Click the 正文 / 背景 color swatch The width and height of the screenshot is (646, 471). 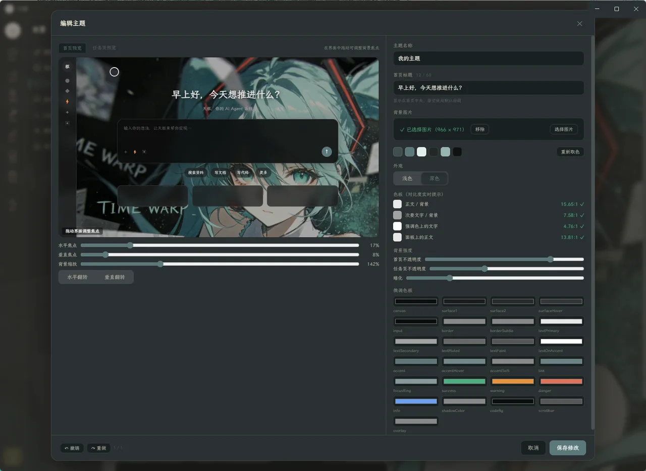point(398,204)
